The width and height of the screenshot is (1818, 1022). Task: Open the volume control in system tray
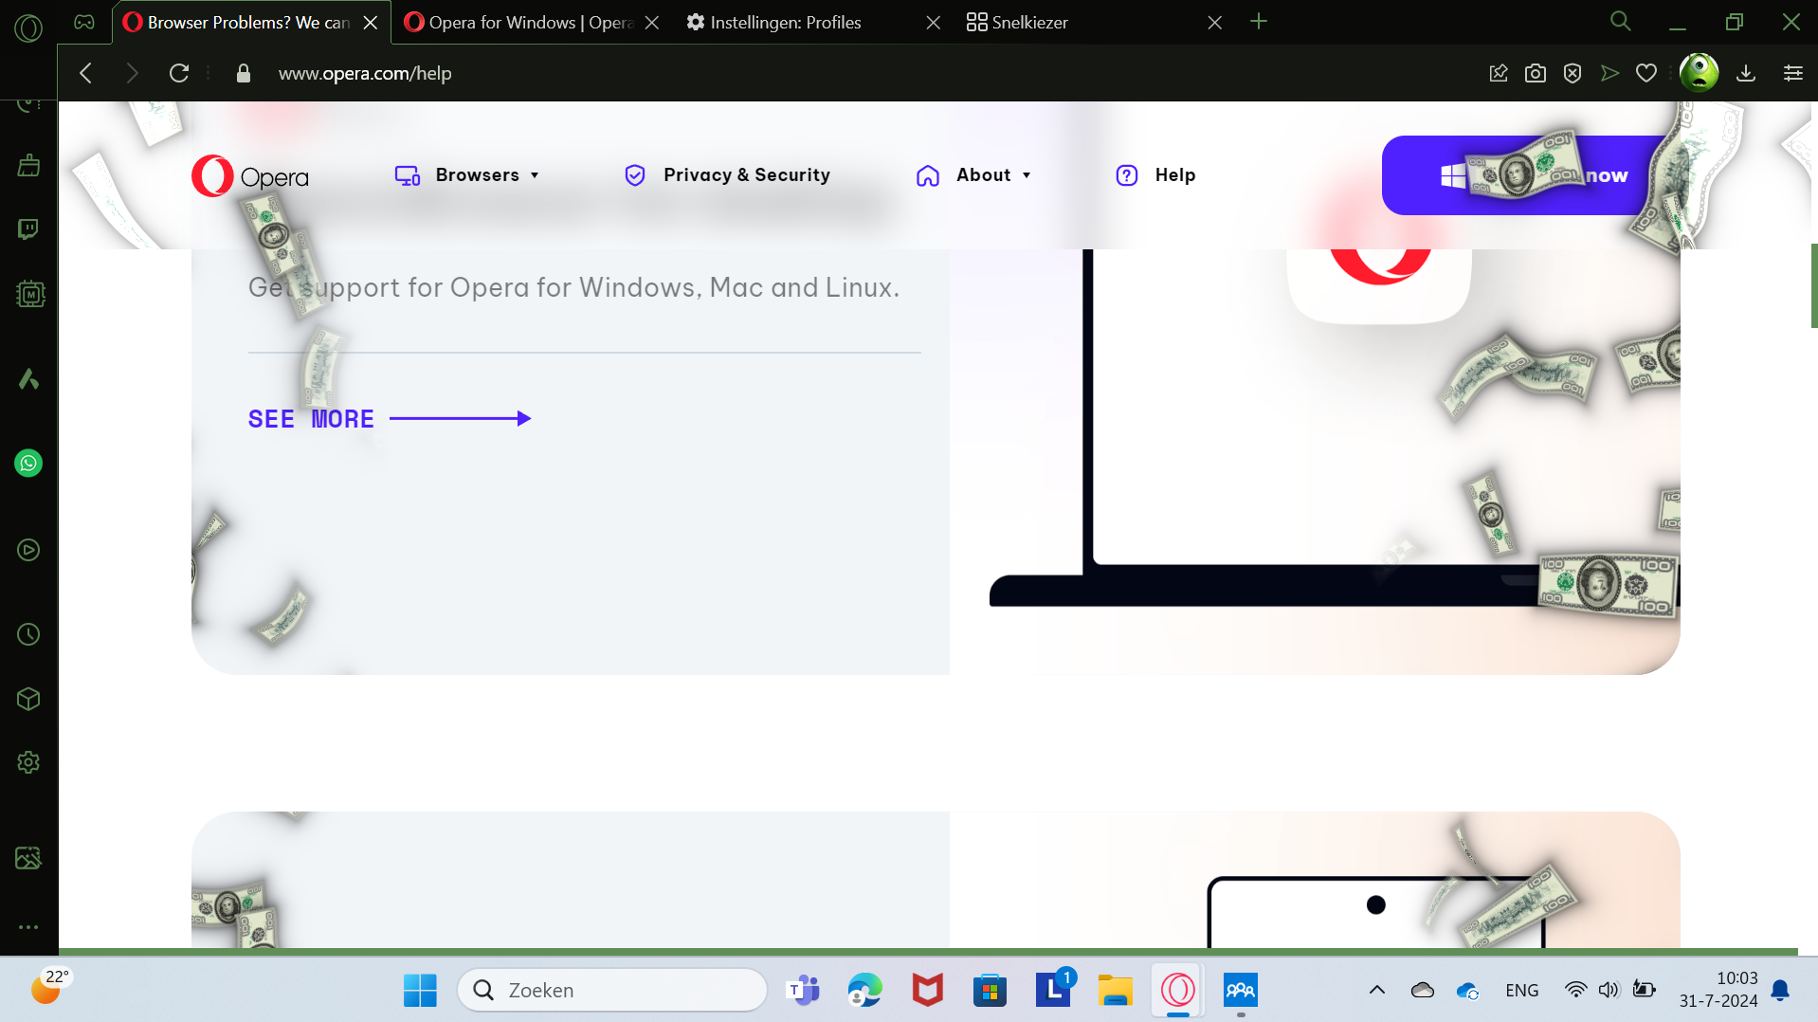[1609, 990]
